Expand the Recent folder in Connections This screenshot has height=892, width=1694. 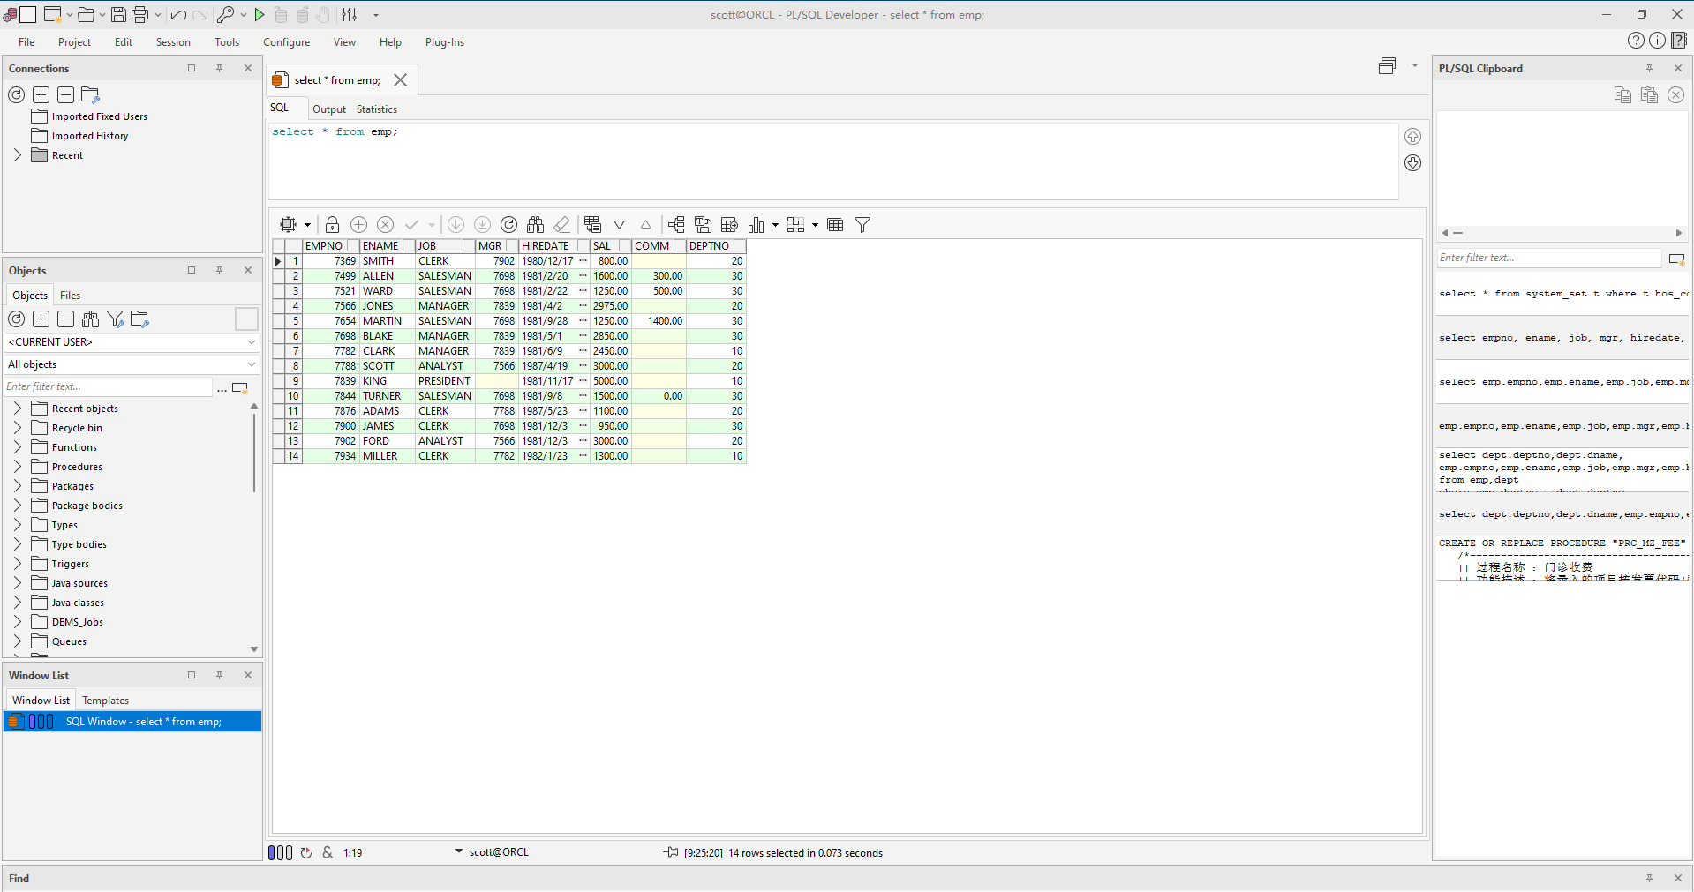[x=17, y=155]
